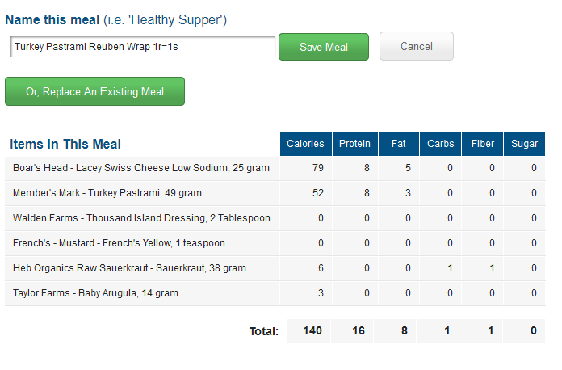Click the Save Meal button
The height and width of the screenshot is (370, 562).
pyautogui.click(x=324, y=47)
